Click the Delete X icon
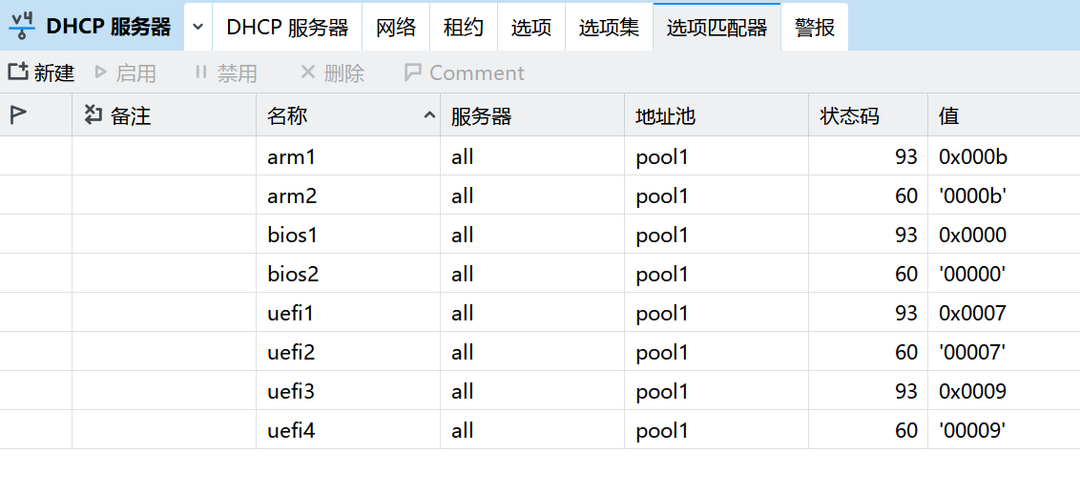The height and width of the screenshot is (494, 1080). [308, 72]
